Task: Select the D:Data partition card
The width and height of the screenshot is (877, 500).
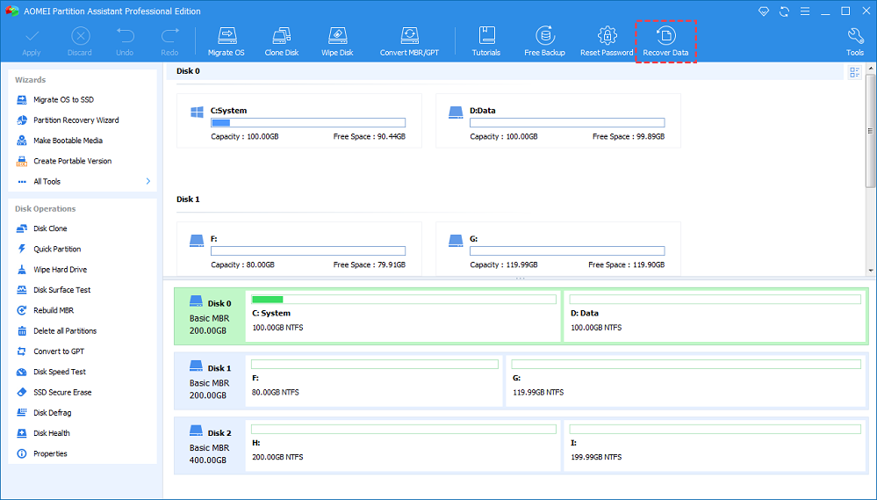Action: point(558,120)
